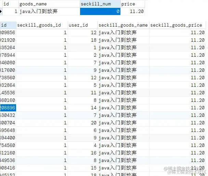
Task: Select user_id 12 in row ending 09856
Action: [83, 32]
